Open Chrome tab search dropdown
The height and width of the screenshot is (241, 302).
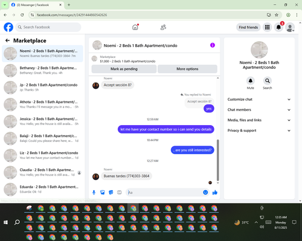click(5, 5)
